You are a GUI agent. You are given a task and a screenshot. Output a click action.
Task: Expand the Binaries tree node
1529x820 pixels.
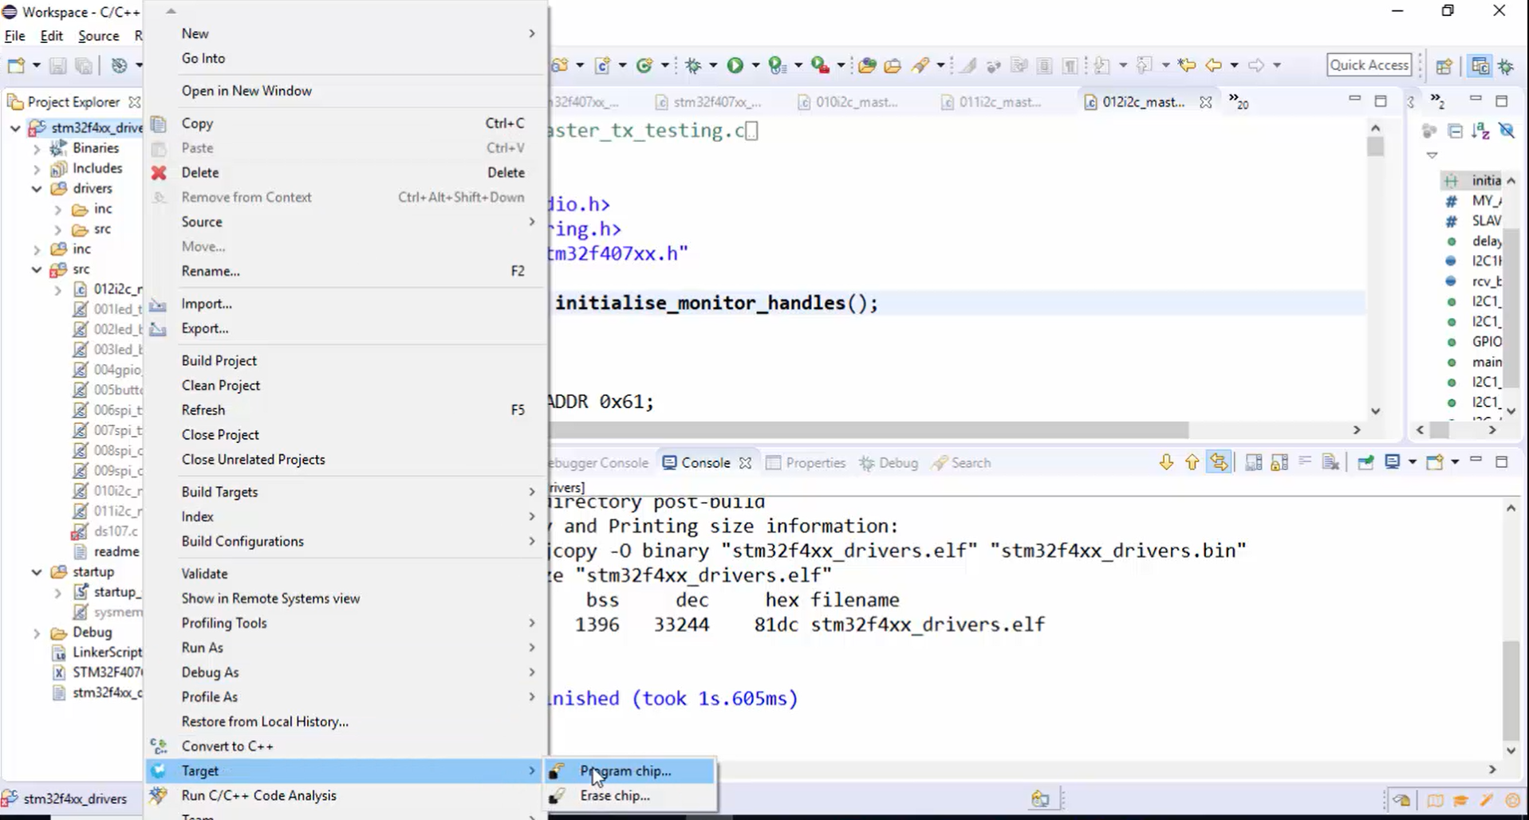37,148
